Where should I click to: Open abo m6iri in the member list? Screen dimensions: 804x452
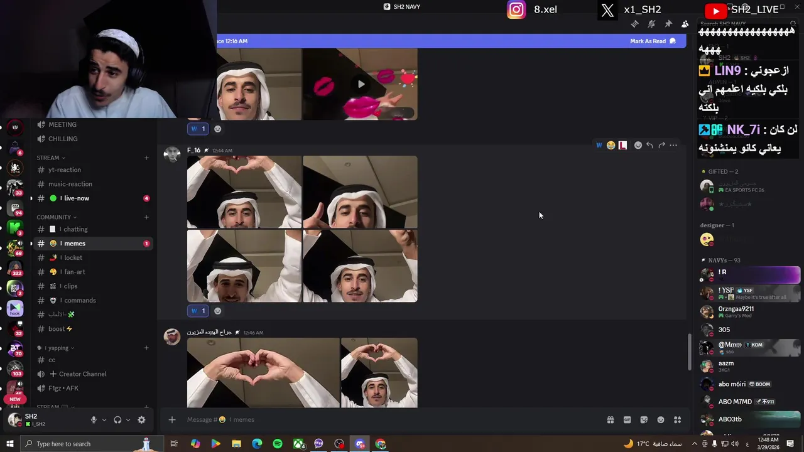click(x=750, y=384)
